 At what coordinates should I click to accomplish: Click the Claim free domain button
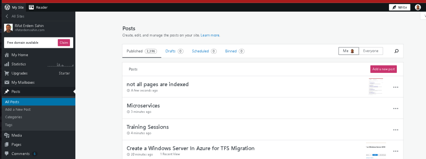pyautogui.click(x=64, y=42)
